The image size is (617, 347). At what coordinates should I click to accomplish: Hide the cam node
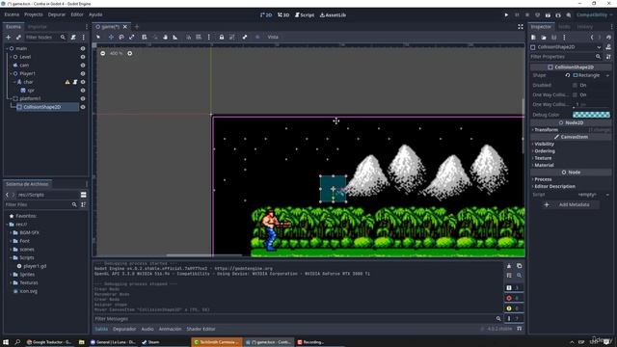83,66
